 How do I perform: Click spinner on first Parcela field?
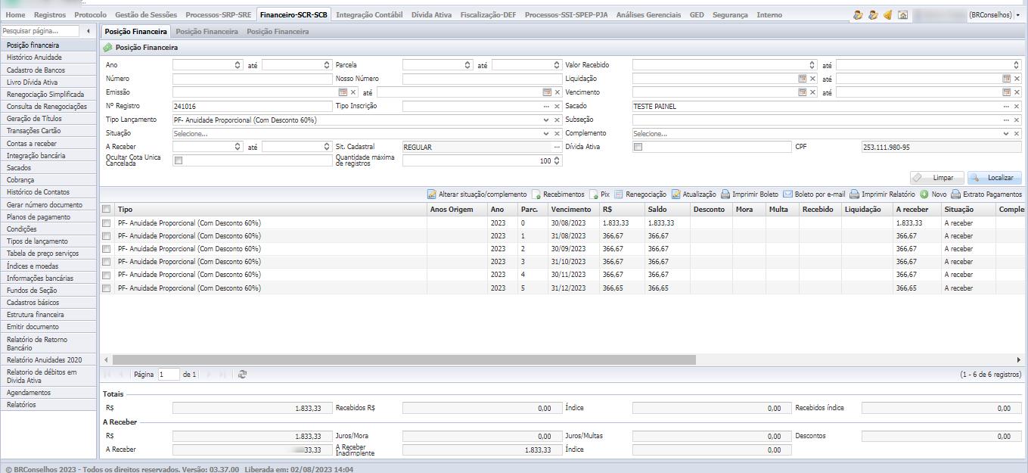click(x=467, y=65)
